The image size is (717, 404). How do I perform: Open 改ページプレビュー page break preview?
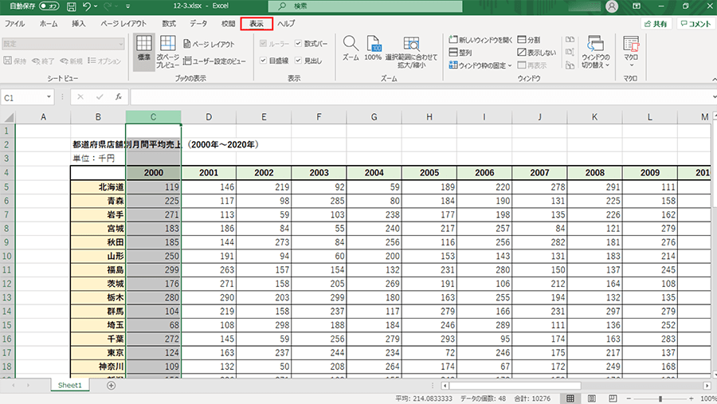168,51
